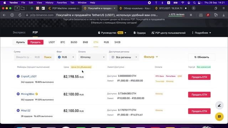Click Mining38bic verified badge icon
228x128 pixels.
[37, 94]
